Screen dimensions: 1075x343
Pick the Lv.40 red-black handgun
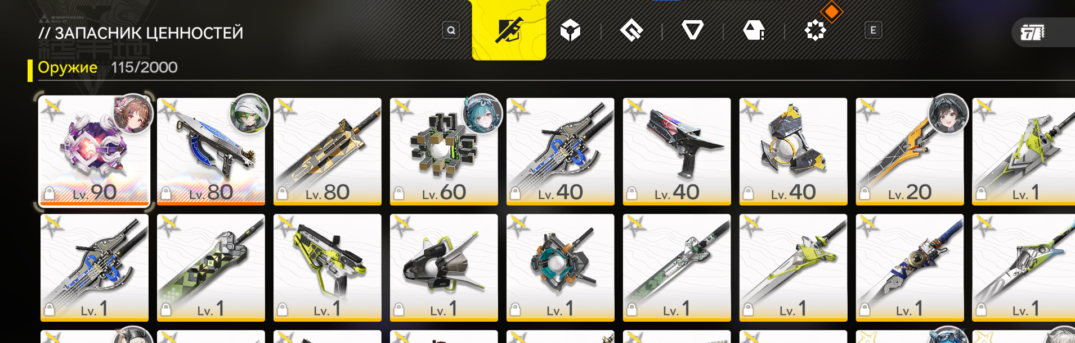[x=677, y=152]
